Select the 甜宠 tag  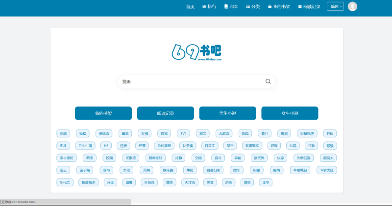pos(164,133)
